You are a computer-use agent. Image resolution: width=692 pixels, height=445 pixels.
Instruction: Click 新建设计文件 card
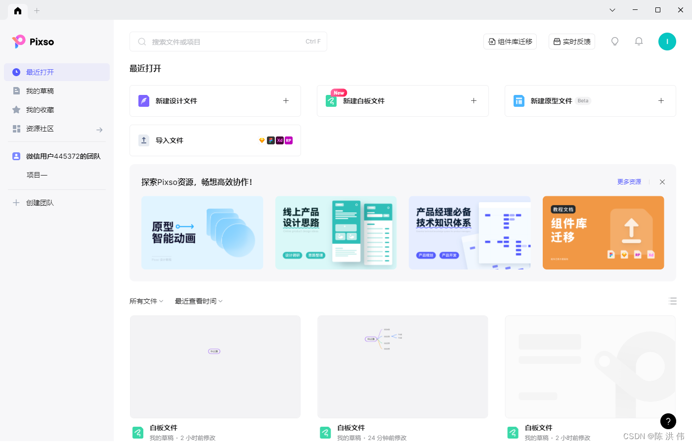215,101
